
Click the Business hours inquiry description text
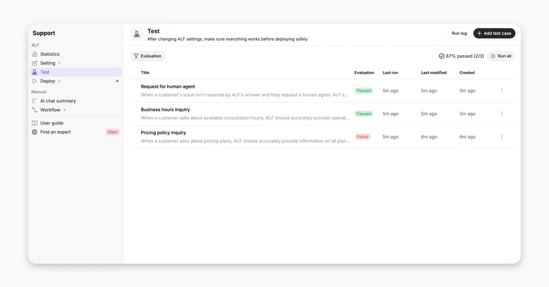pyautogui.click(x=246, y=118)
